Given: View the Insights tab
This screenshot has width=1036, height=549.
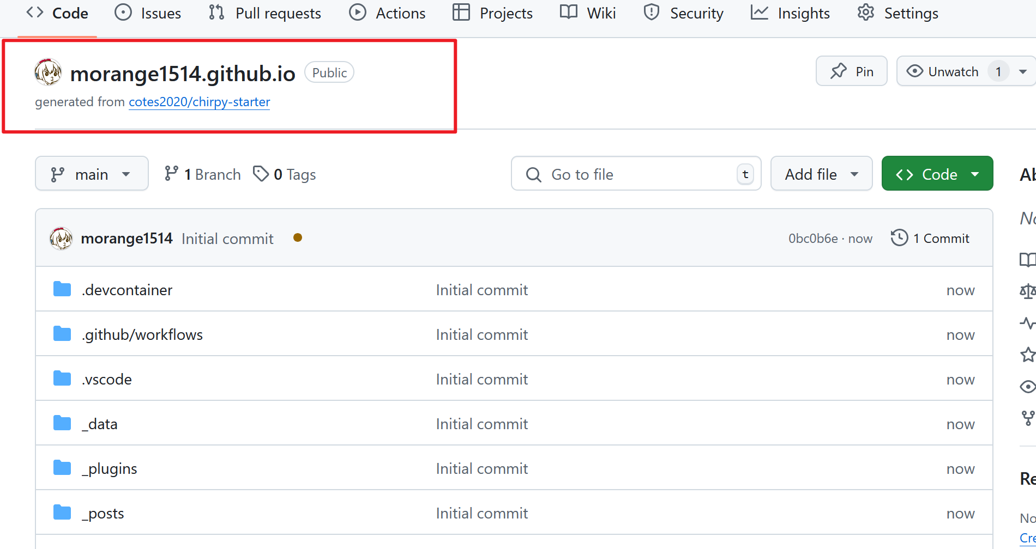Looking at the screenshot, I should (790, 13).
